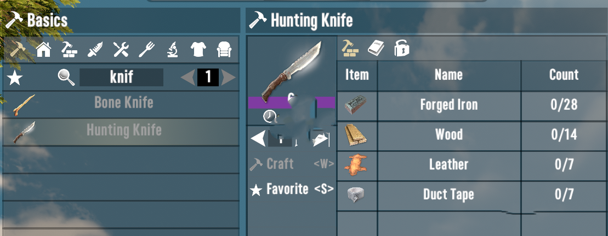This screenshot has width=608, height=236.
Task: Decrease the craft quantity with left arrow
Action: point(258,139)
